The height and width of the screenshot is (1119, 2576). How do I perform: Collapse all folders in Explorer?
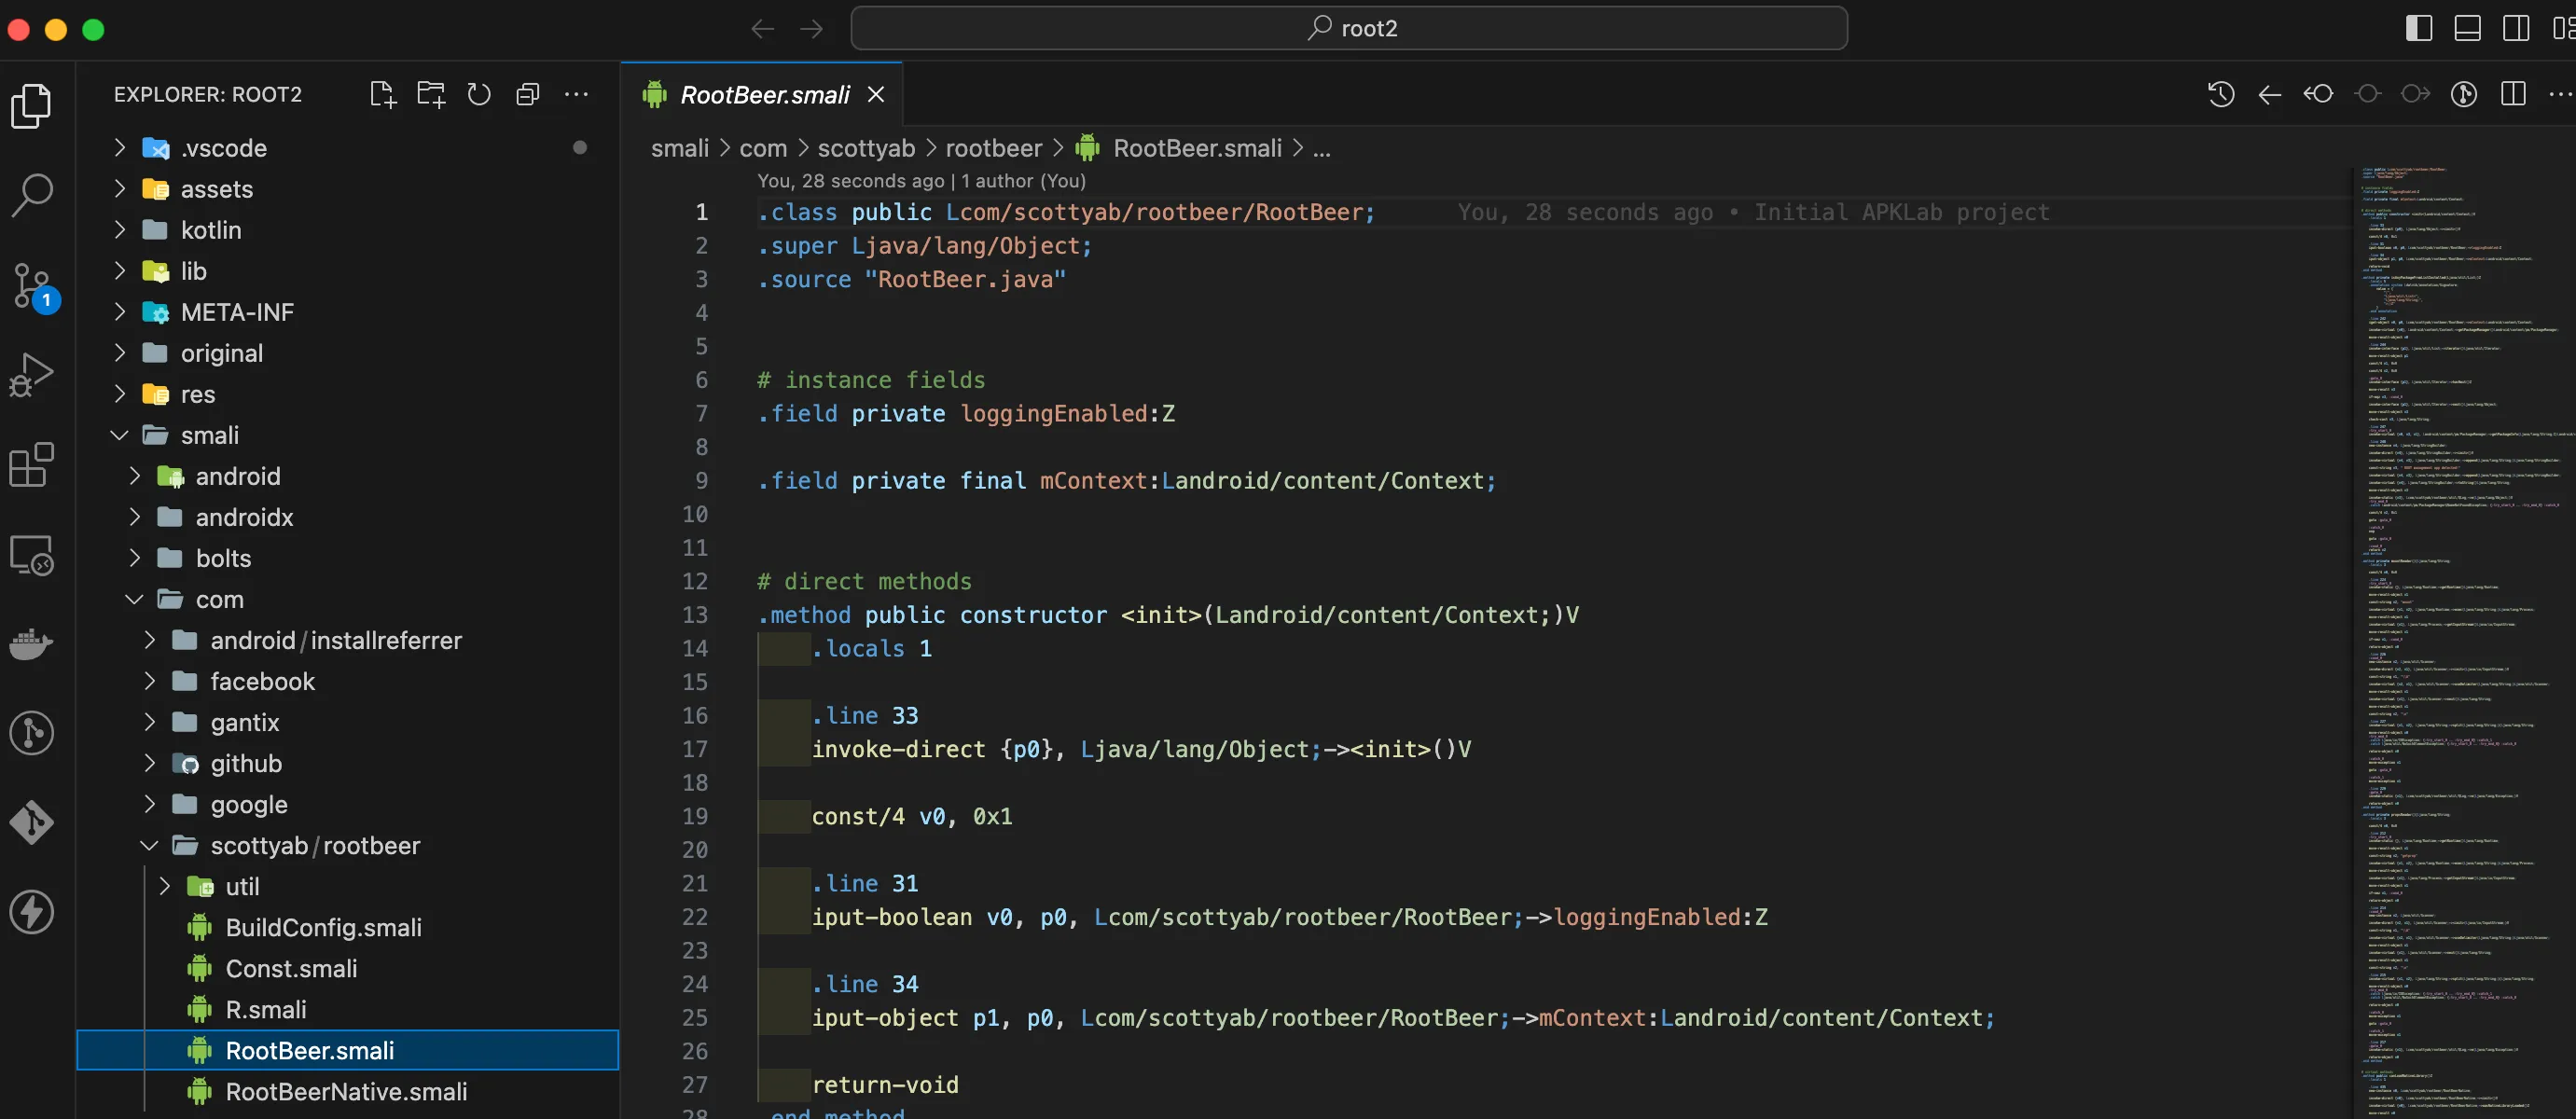(x=527, y=94)
